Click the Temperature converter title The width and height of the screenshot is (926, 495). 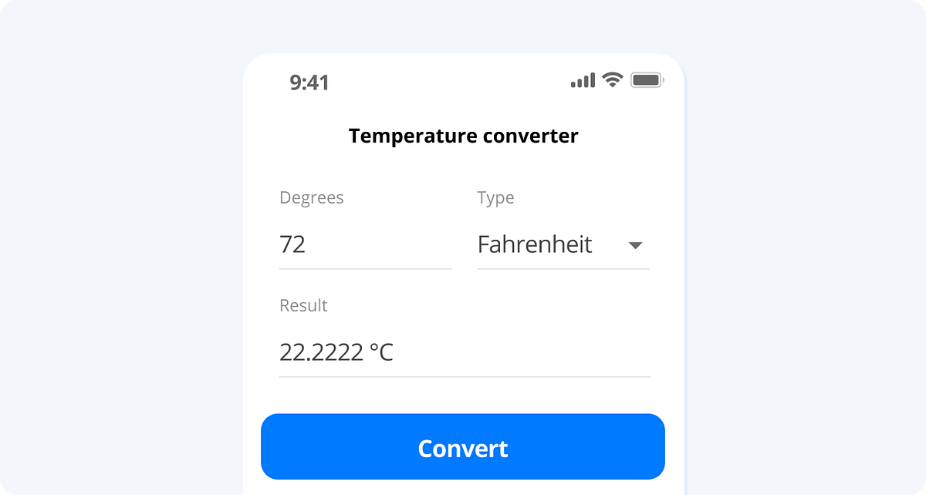point(463,136)
